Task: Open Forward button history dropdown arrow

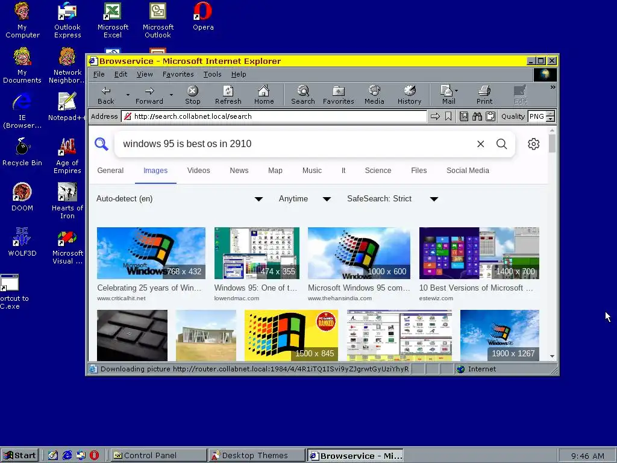Action: coord(171,95)
